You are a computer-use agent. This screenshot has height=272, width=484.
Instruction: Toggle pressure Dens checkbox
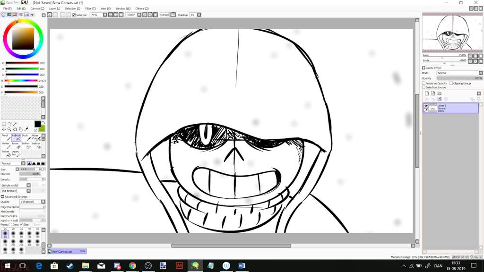click(10, 224)
